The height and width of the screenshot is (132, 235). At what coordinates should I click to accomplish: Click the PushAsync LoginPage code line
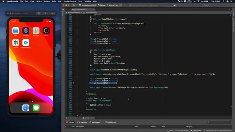(x=129, y=87)
